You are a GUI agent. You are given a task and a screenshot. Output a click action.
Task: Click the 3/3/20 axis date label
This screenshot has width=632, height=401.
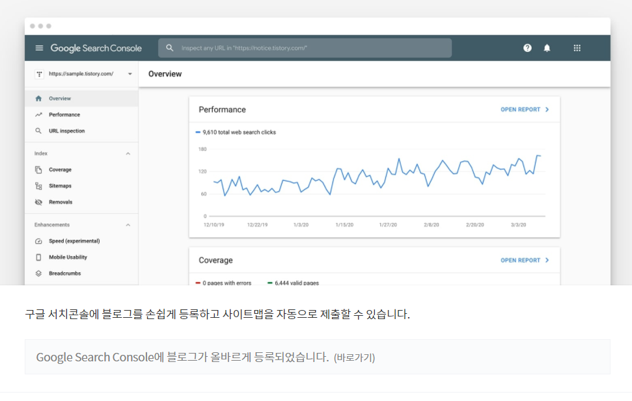pos(518,225)
